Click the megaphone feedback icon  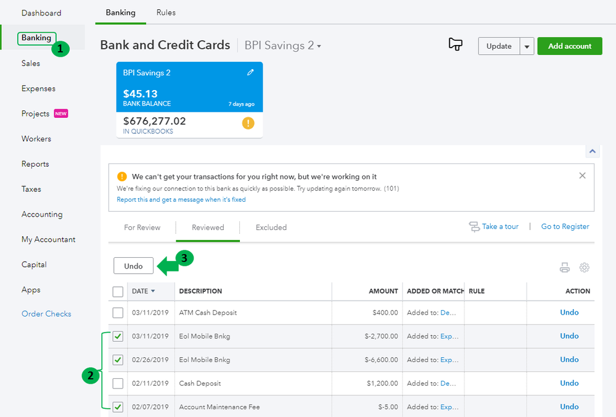pyautogui.click(x=456, y=44)
